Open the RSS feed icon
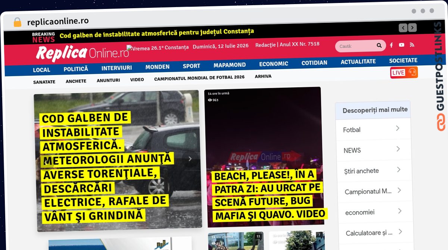The height and width of the screenshot is (250, 448). (412, 45)
